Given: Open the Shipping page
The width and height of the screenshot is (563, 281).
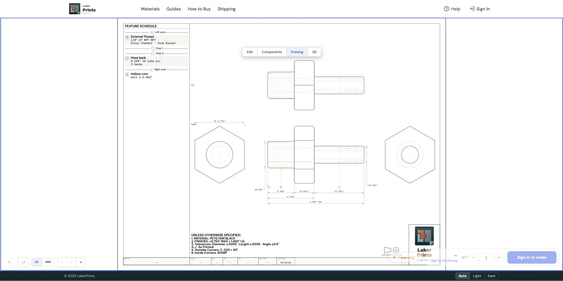Looking at the screenshot, I should pyautogui.click(x=227, y=9).
